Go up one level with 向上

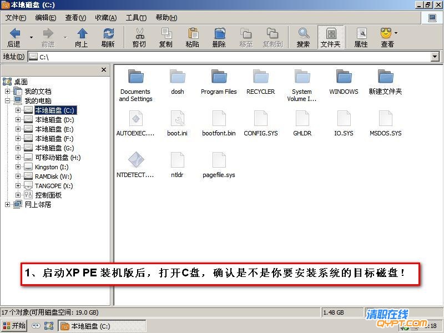click(x=82, y=38)
